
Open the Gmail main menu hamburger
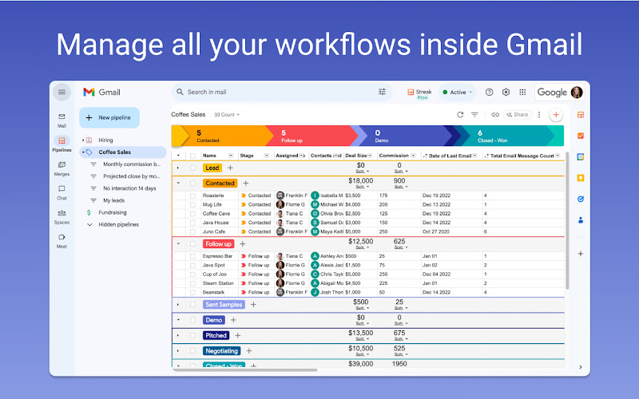tap(62, 92)
